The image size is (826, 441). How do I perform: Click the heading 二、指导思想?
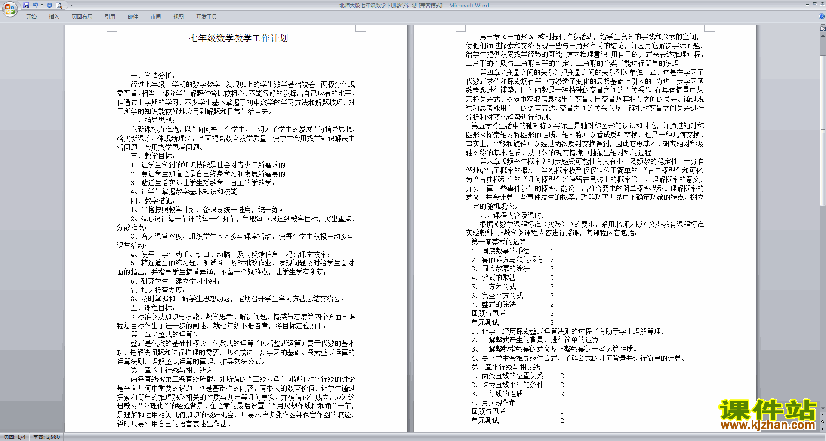point(153,120)
